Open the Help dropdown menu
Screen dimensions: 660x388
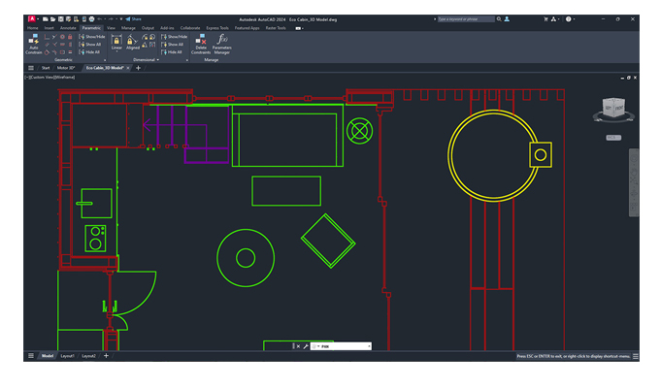[x=572, y=18]
